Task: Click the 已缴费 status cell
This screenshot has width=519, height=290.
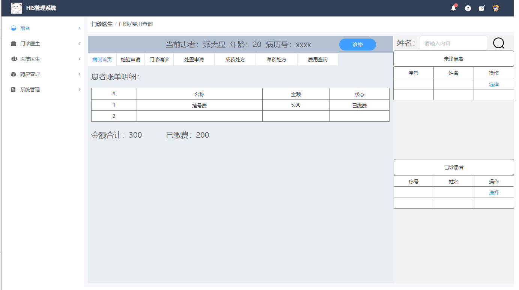Action: click(360, 106)
